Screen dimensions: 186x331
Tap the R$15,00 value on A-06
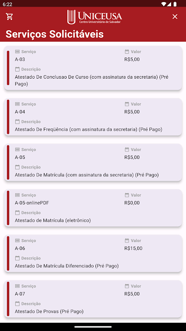click(133, 248)
